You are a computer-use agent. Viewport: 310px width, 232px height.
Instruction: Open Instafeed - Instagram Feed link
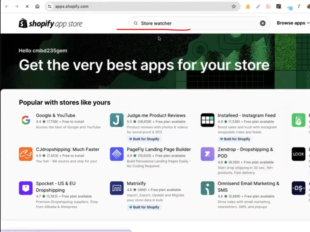(246, 115)
